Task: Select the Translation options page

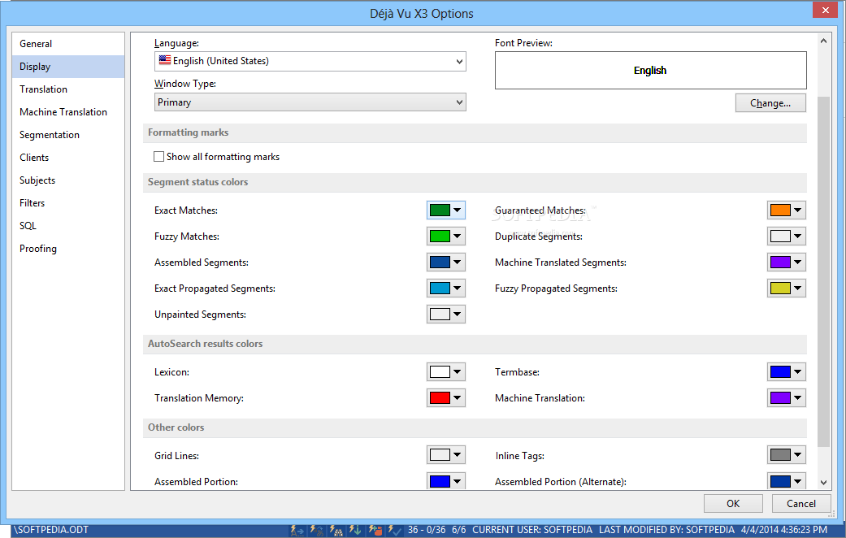Action: (x=68, y=89)
